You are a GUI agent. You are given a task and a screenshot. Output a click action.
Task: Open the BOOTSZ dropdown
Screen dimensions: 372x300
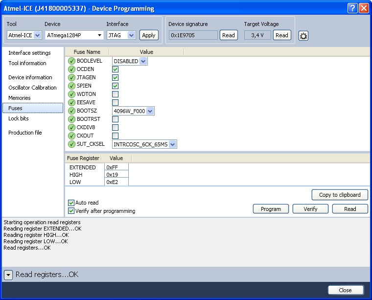(x=133, y=111)
